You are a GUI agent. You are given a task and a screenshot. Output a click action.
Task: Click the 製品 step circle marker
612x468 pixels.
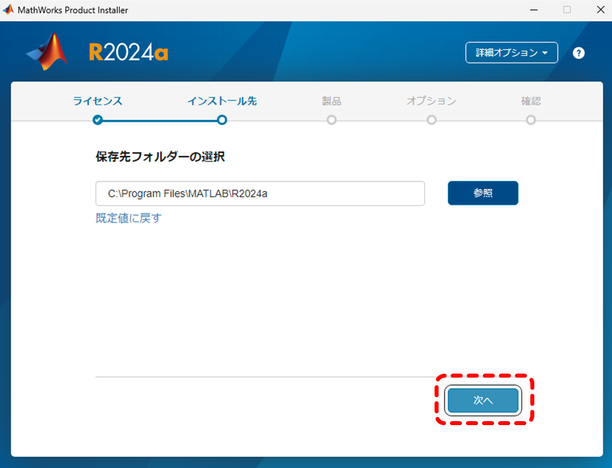pyautogui.click(x=331, y=120)
